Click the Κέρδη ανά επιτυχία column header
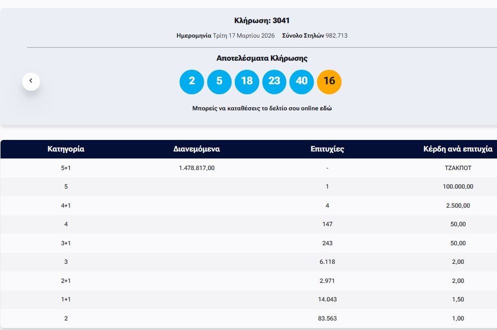497x330 pixels. [458, 149]
